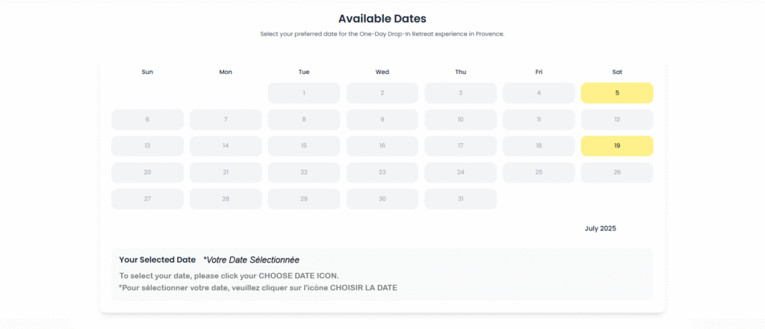Click the July 2025 month label
Viewport: 765px width, 329px height.
point(600,228)
